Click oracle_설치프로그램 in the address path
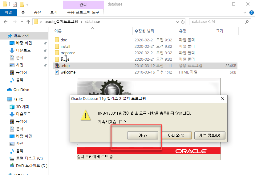 point(61,22)
